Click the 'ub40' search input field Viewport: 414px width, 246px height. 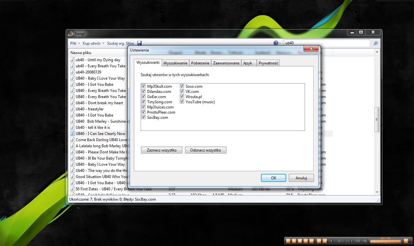(x=327, y=43)
